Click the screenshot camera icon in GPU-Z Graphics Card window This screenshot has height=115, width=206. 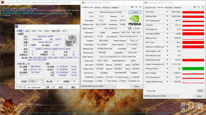pos(132,7)
